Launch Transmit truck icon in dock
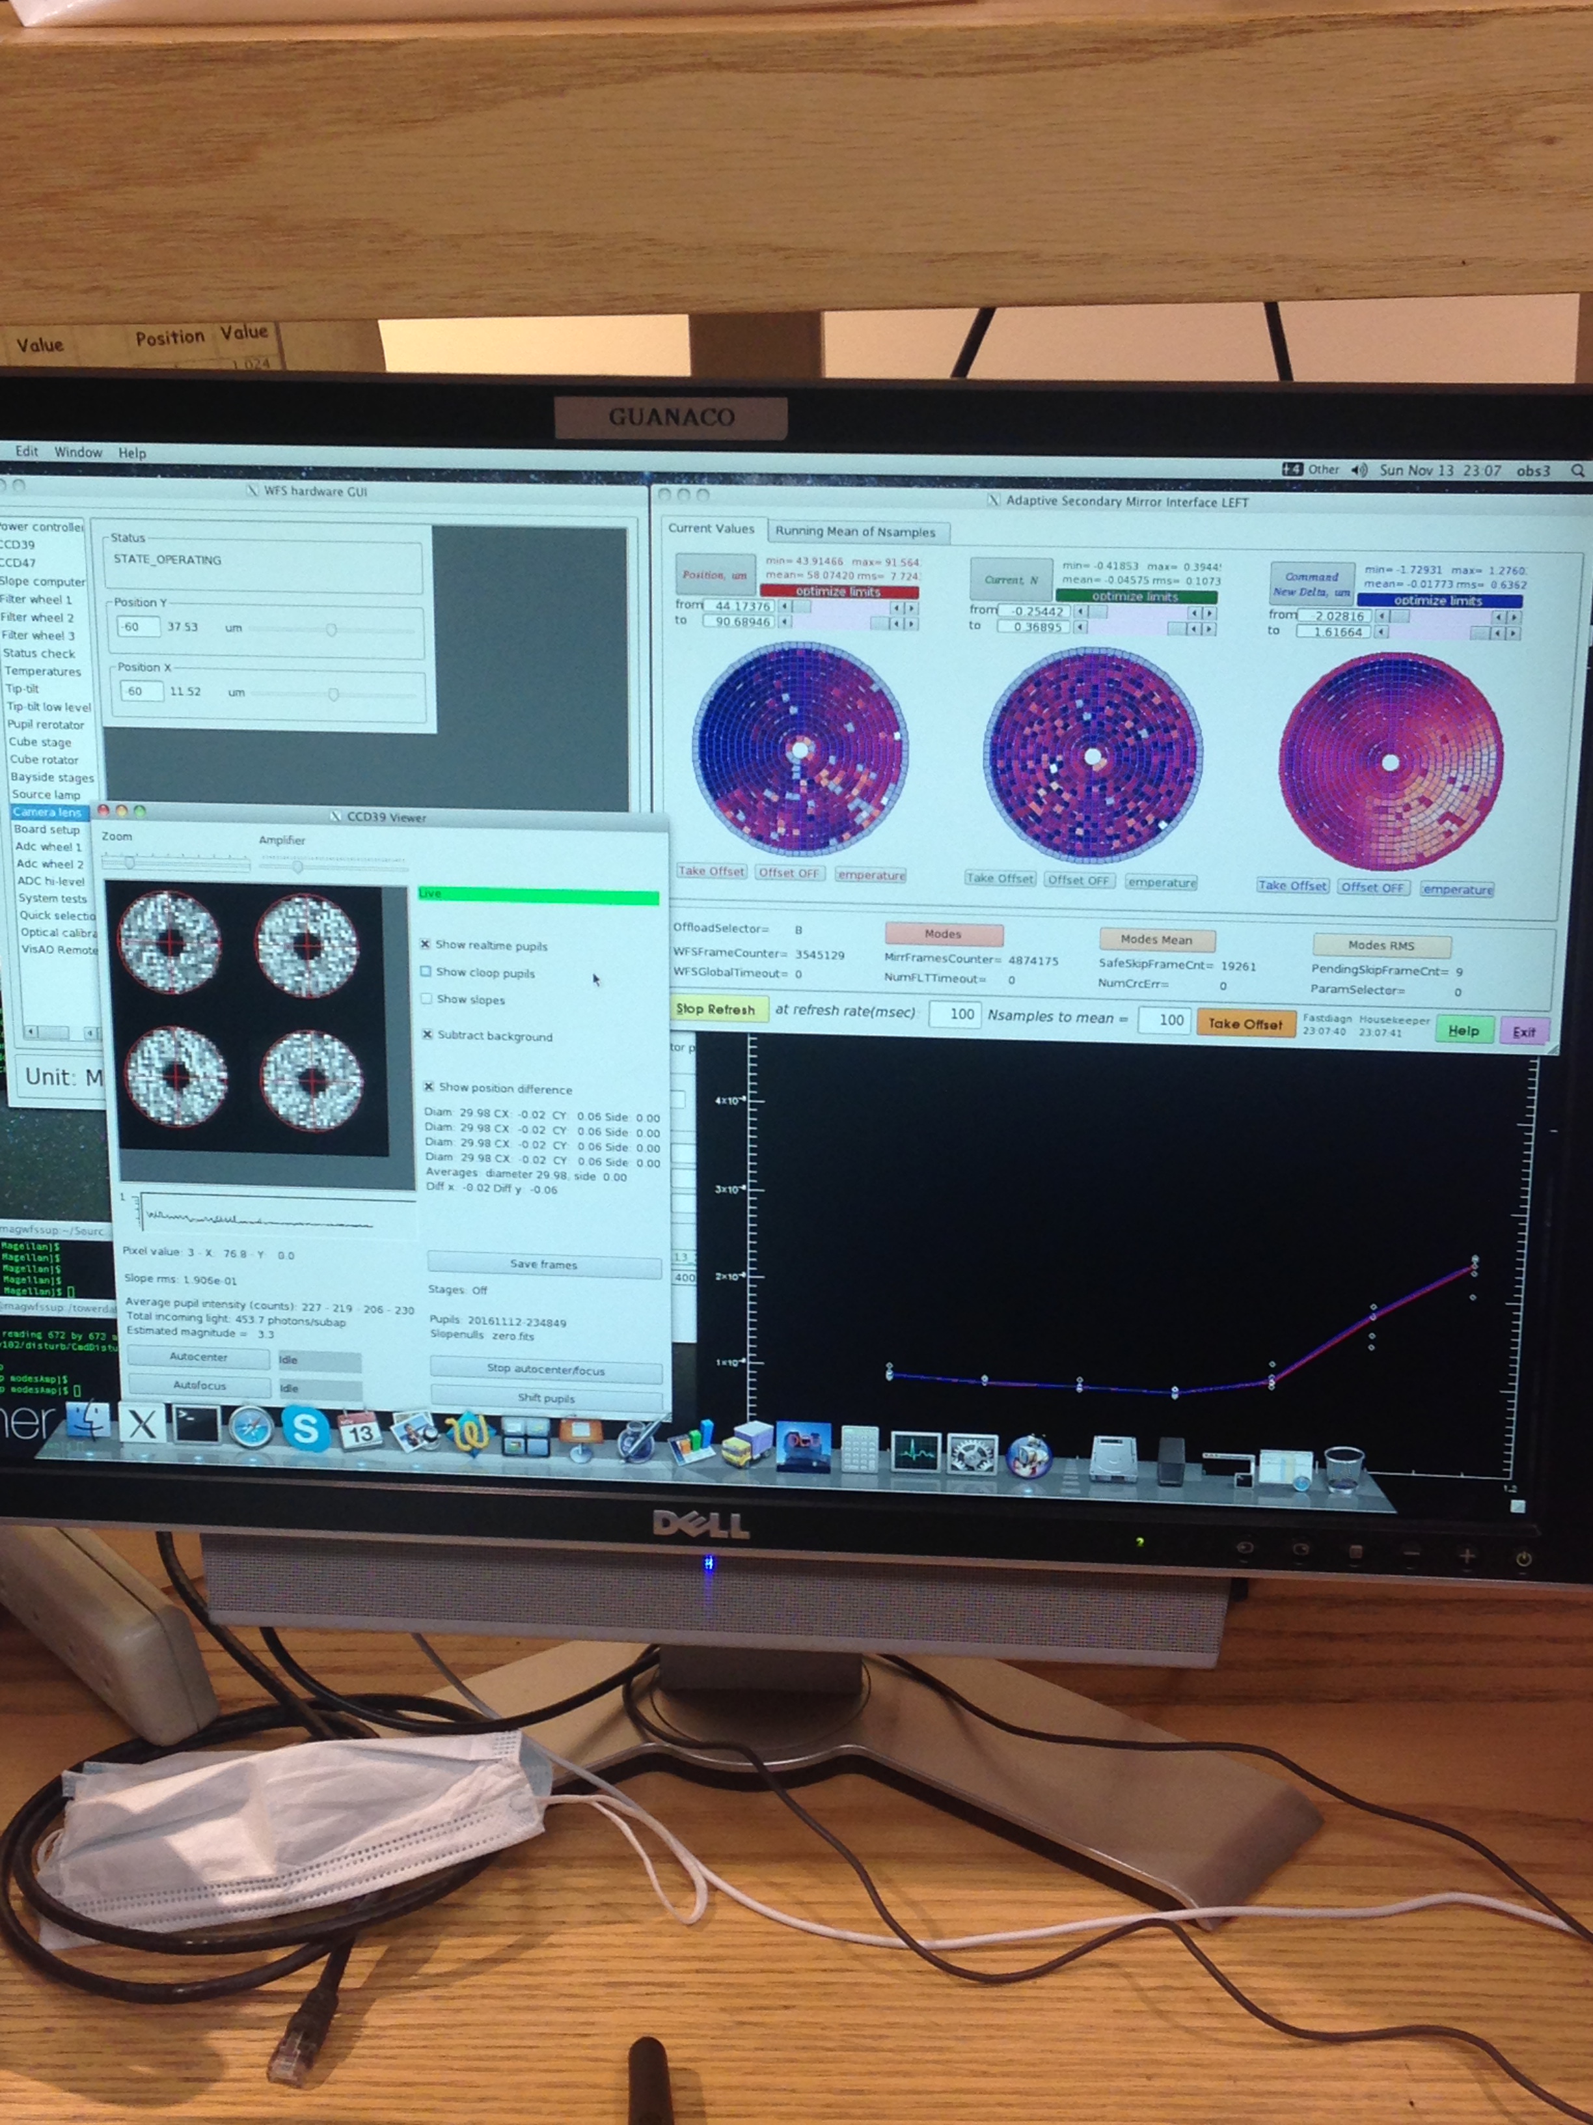This screenshot has height=2125, width=1593. tap(747, 1446)
